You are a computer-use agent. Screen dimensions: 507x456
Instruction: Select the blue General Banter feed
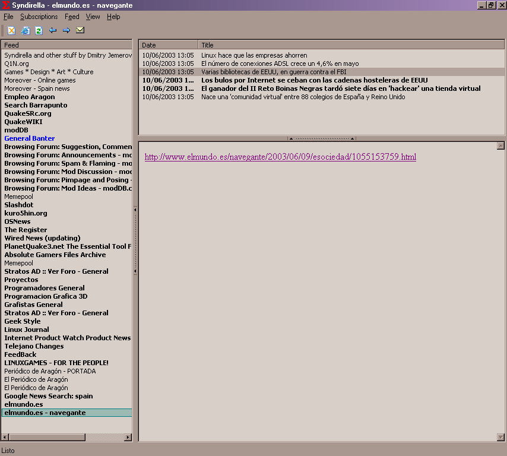[67, 138]
